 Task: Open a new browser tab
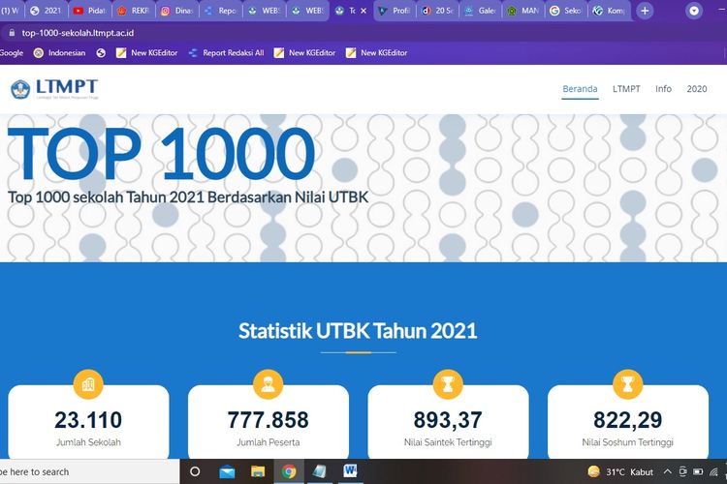tap(646, 11)
